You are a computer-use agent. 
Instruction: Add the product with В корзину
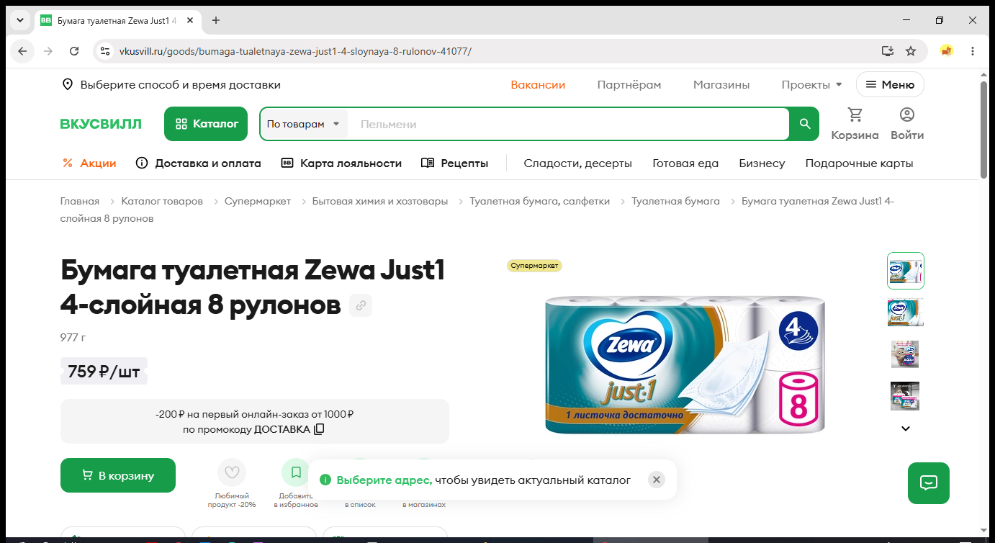(118, 475)
